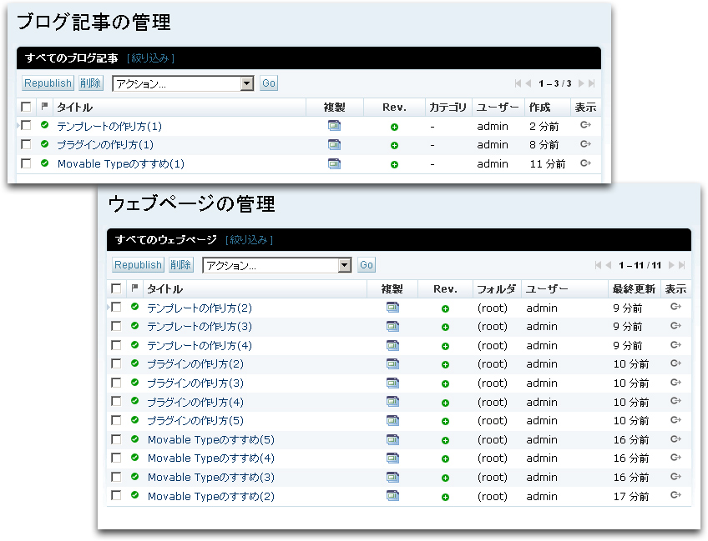This screenshot has width=708, height=541.
Task: Open the テンプレートの作り方(1) entry link
Action: tap(109, 126)
